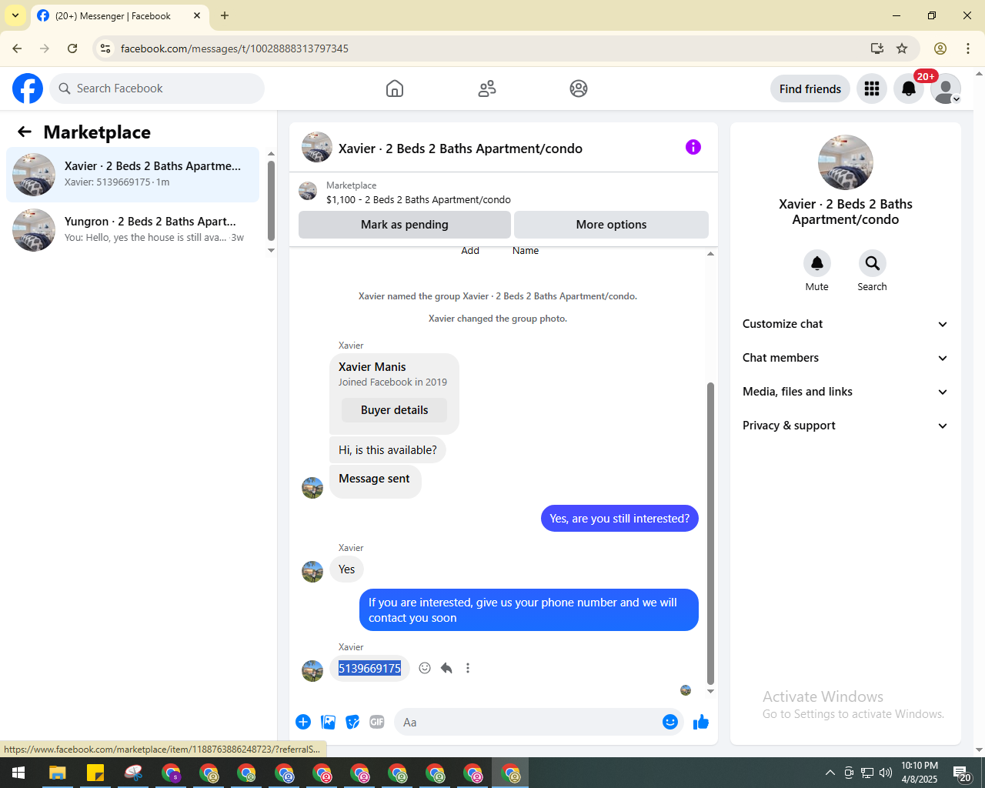Expand Chat members section

point(845,358)
